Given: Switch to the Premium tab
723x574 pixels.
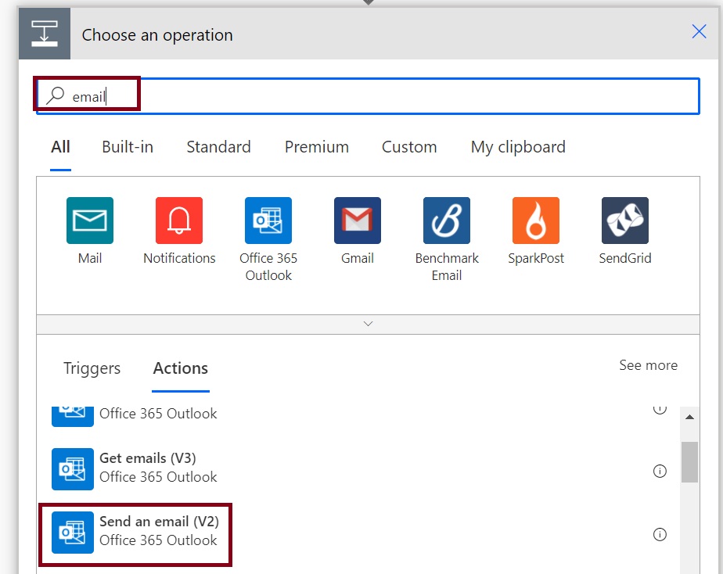Looking at the screenshot, I should [x=317, y=147].
